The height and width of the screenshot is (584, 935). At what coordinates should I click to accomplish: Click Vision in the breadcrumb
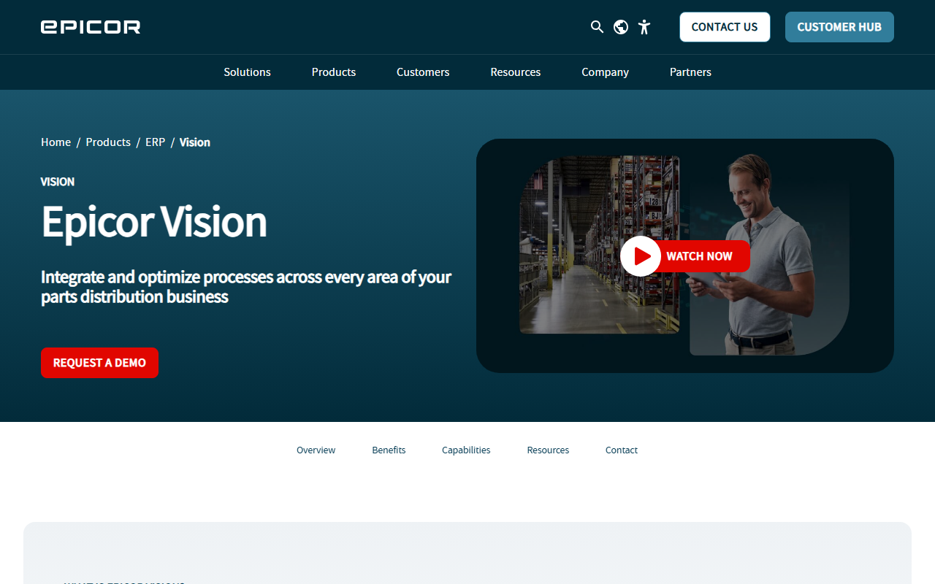pyautogui.click(x=195, y=142)
